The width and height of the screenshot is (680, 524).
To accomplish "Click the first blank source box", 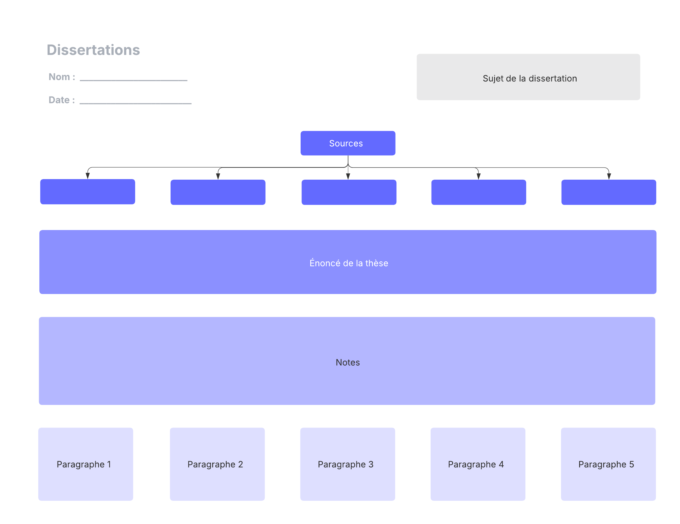I will (88, 192).
